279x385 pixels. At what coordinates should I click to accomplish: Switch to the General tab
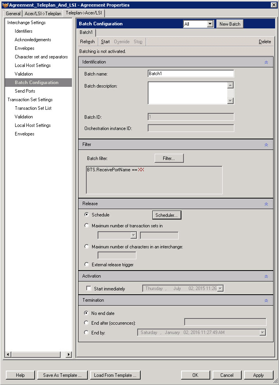point(13,14)
